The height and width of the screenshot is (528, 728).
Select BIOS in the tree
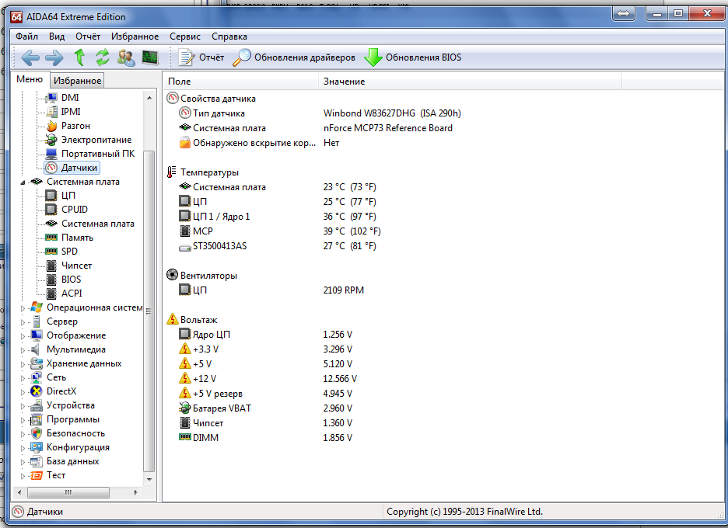pos(71,279)
